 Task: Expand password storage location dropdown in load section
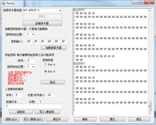(x=31, y=34)
